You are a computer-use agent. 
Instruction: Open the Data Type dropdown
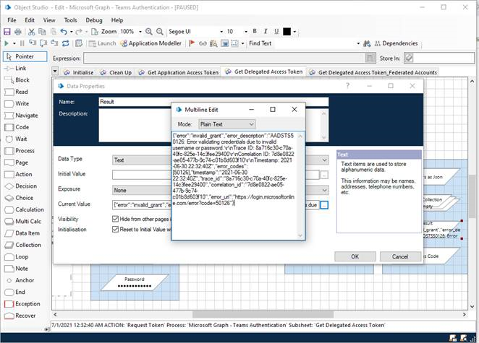[x=142, y=160]
